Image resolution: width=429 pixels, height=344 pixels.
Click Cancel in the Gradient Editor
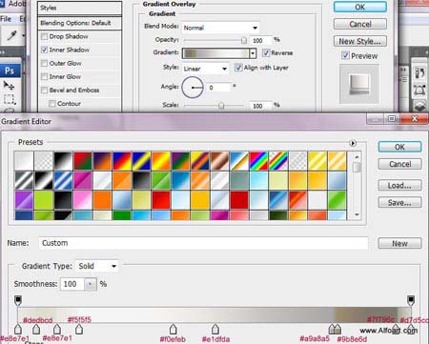(x=399, y=164)
